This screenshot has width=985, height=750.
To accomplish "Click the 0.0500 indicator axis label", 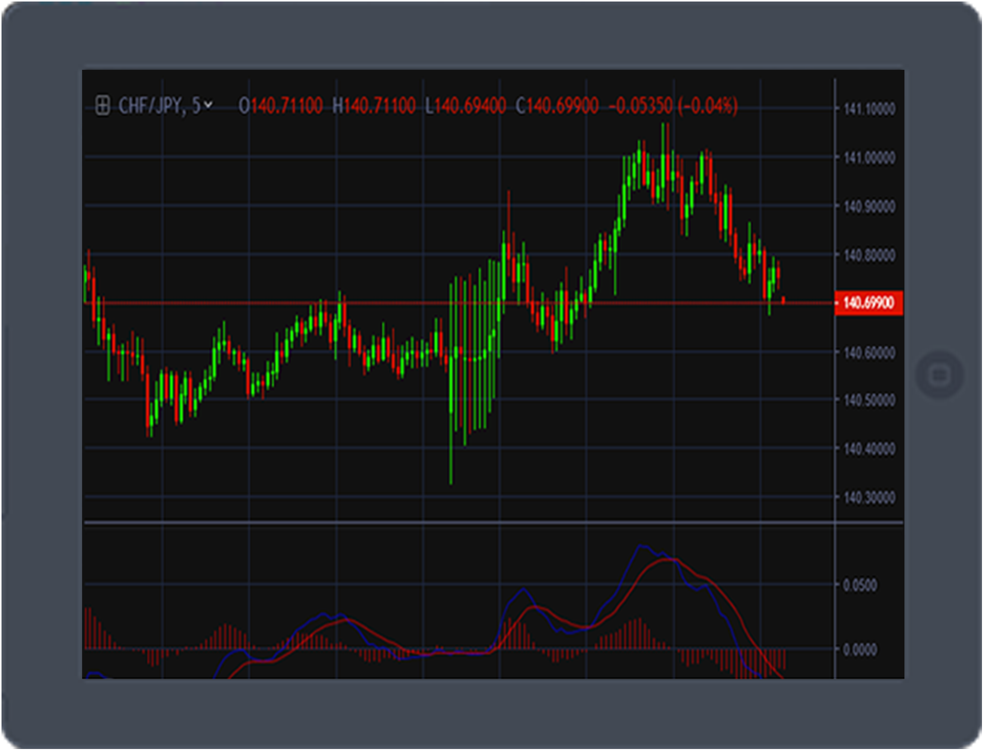I will (860, 586).
